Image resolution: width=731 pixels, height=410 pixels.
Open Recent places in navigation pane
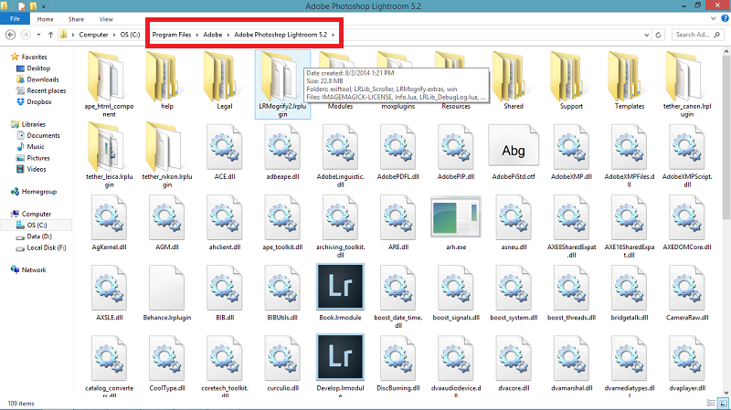47,90
